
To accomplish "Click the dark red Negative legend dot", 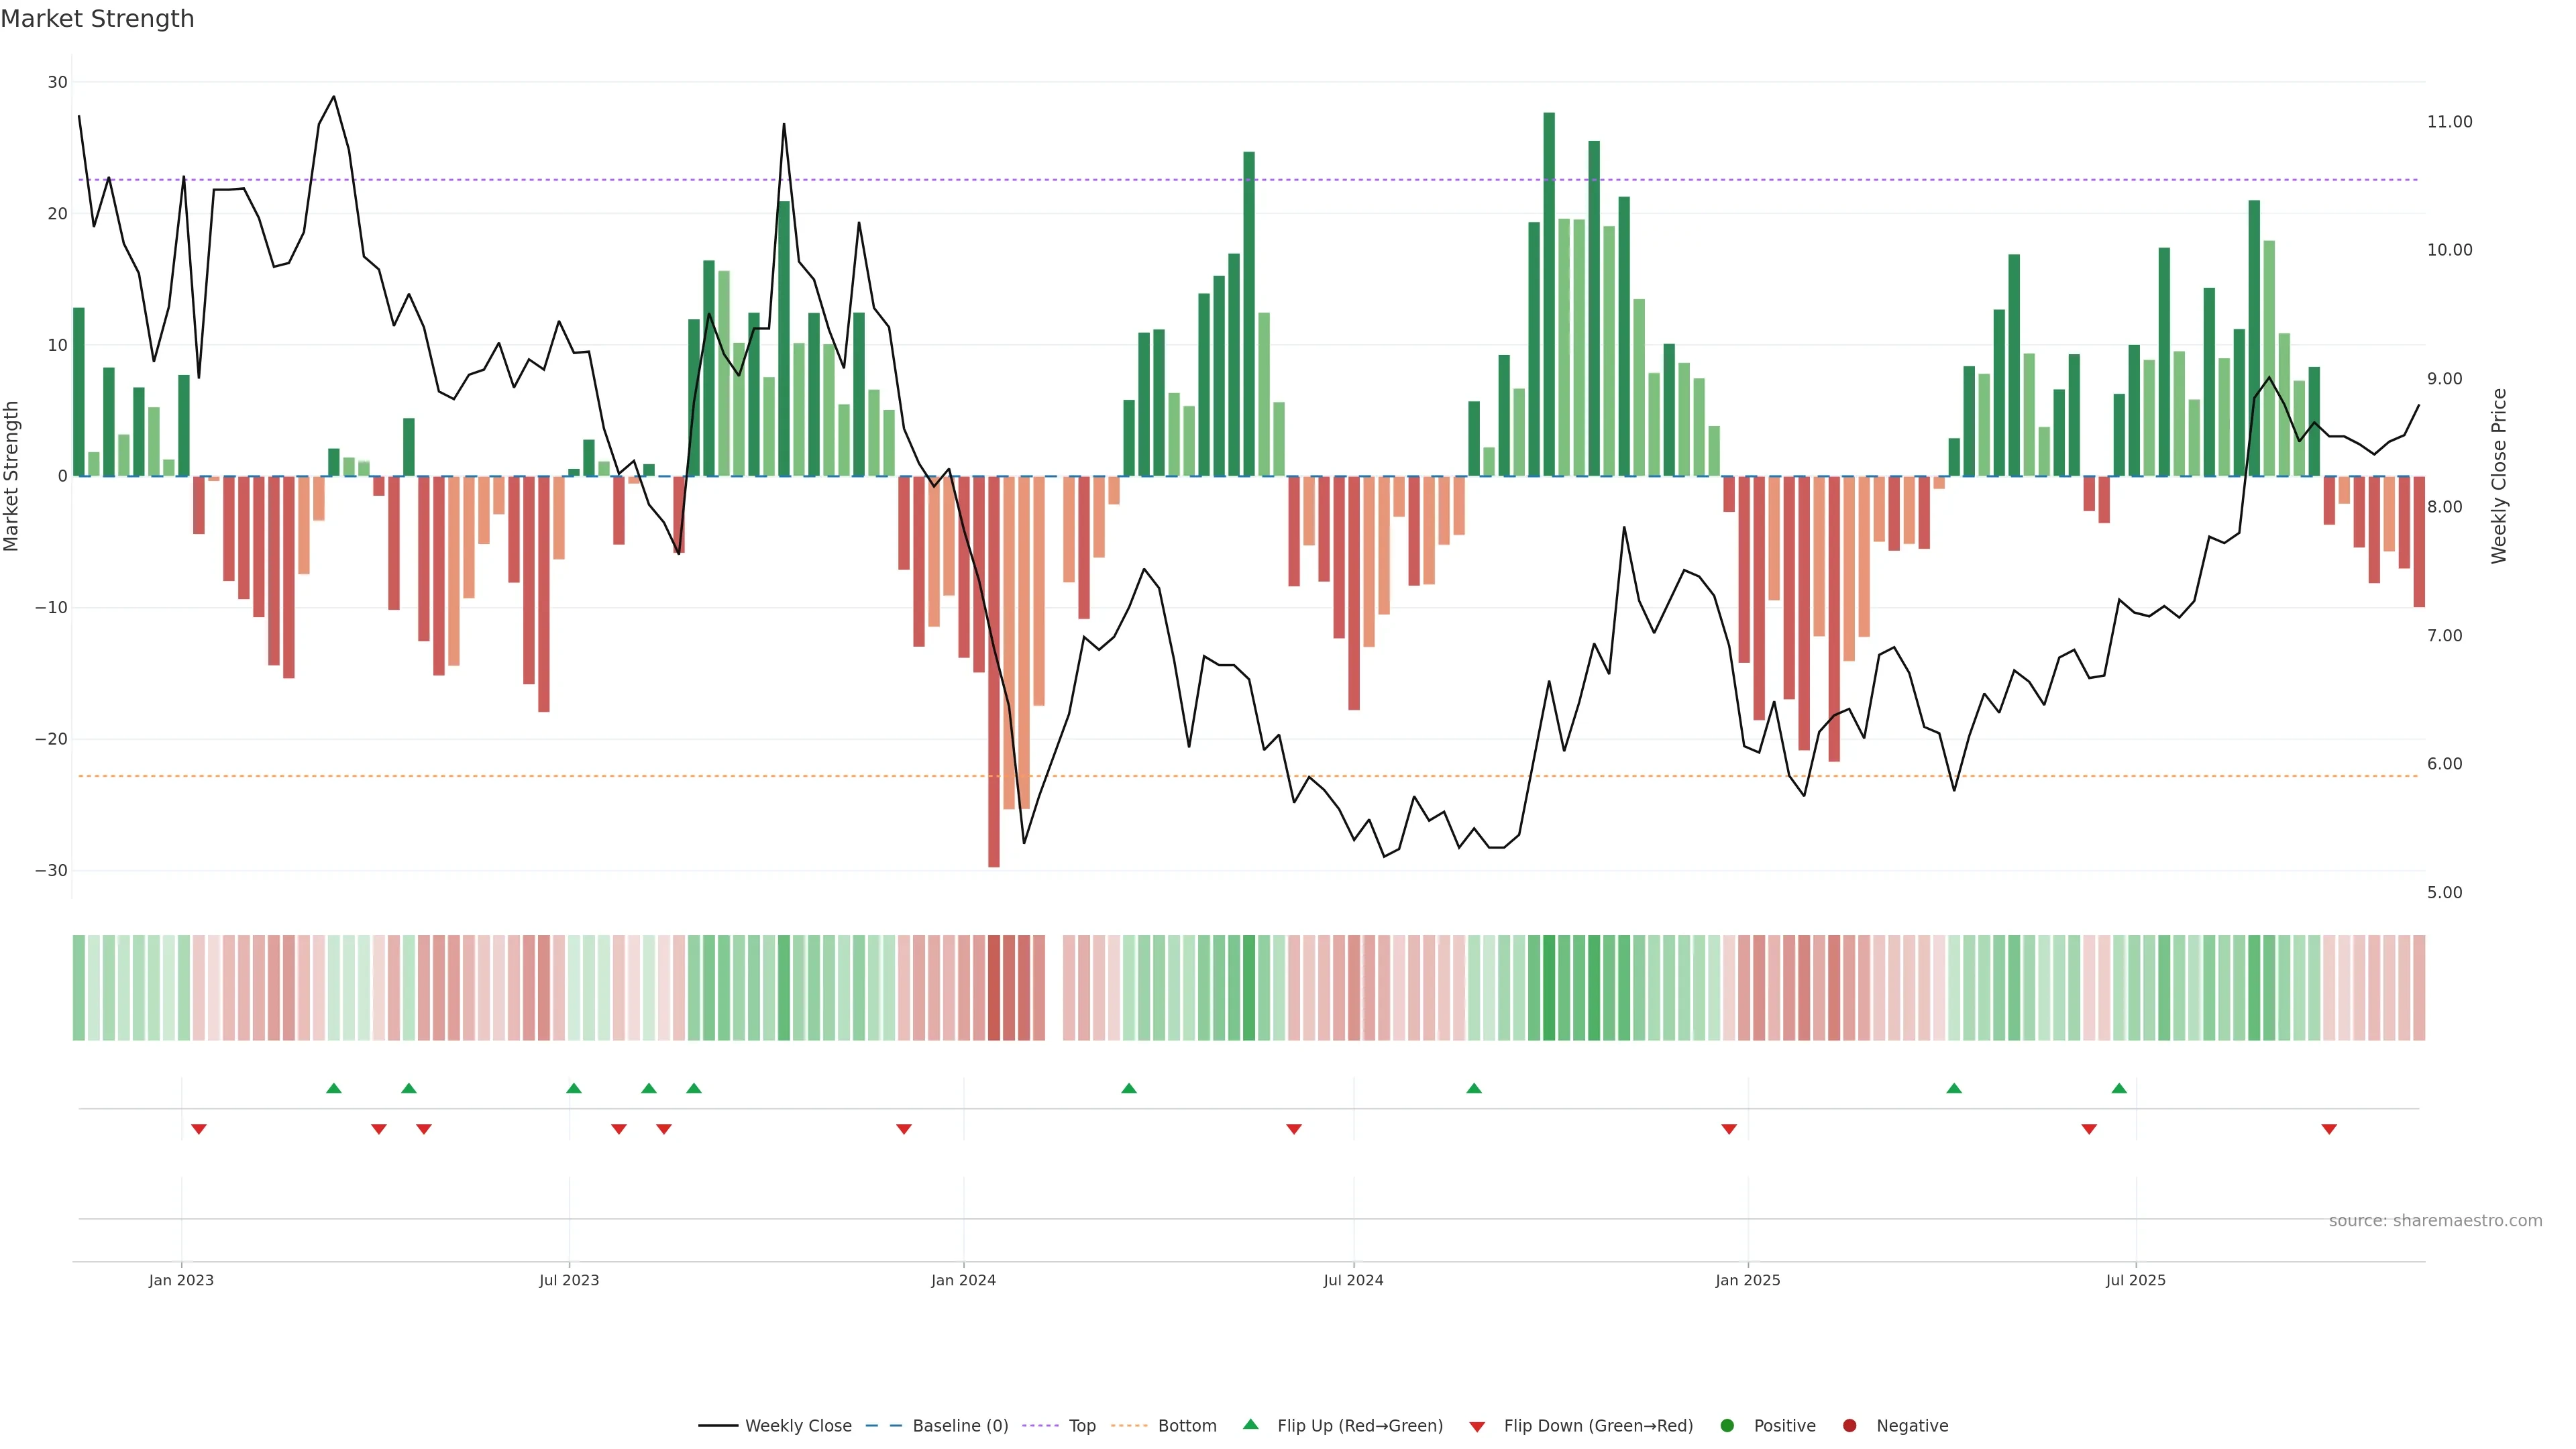I will coord(1849,1426).
